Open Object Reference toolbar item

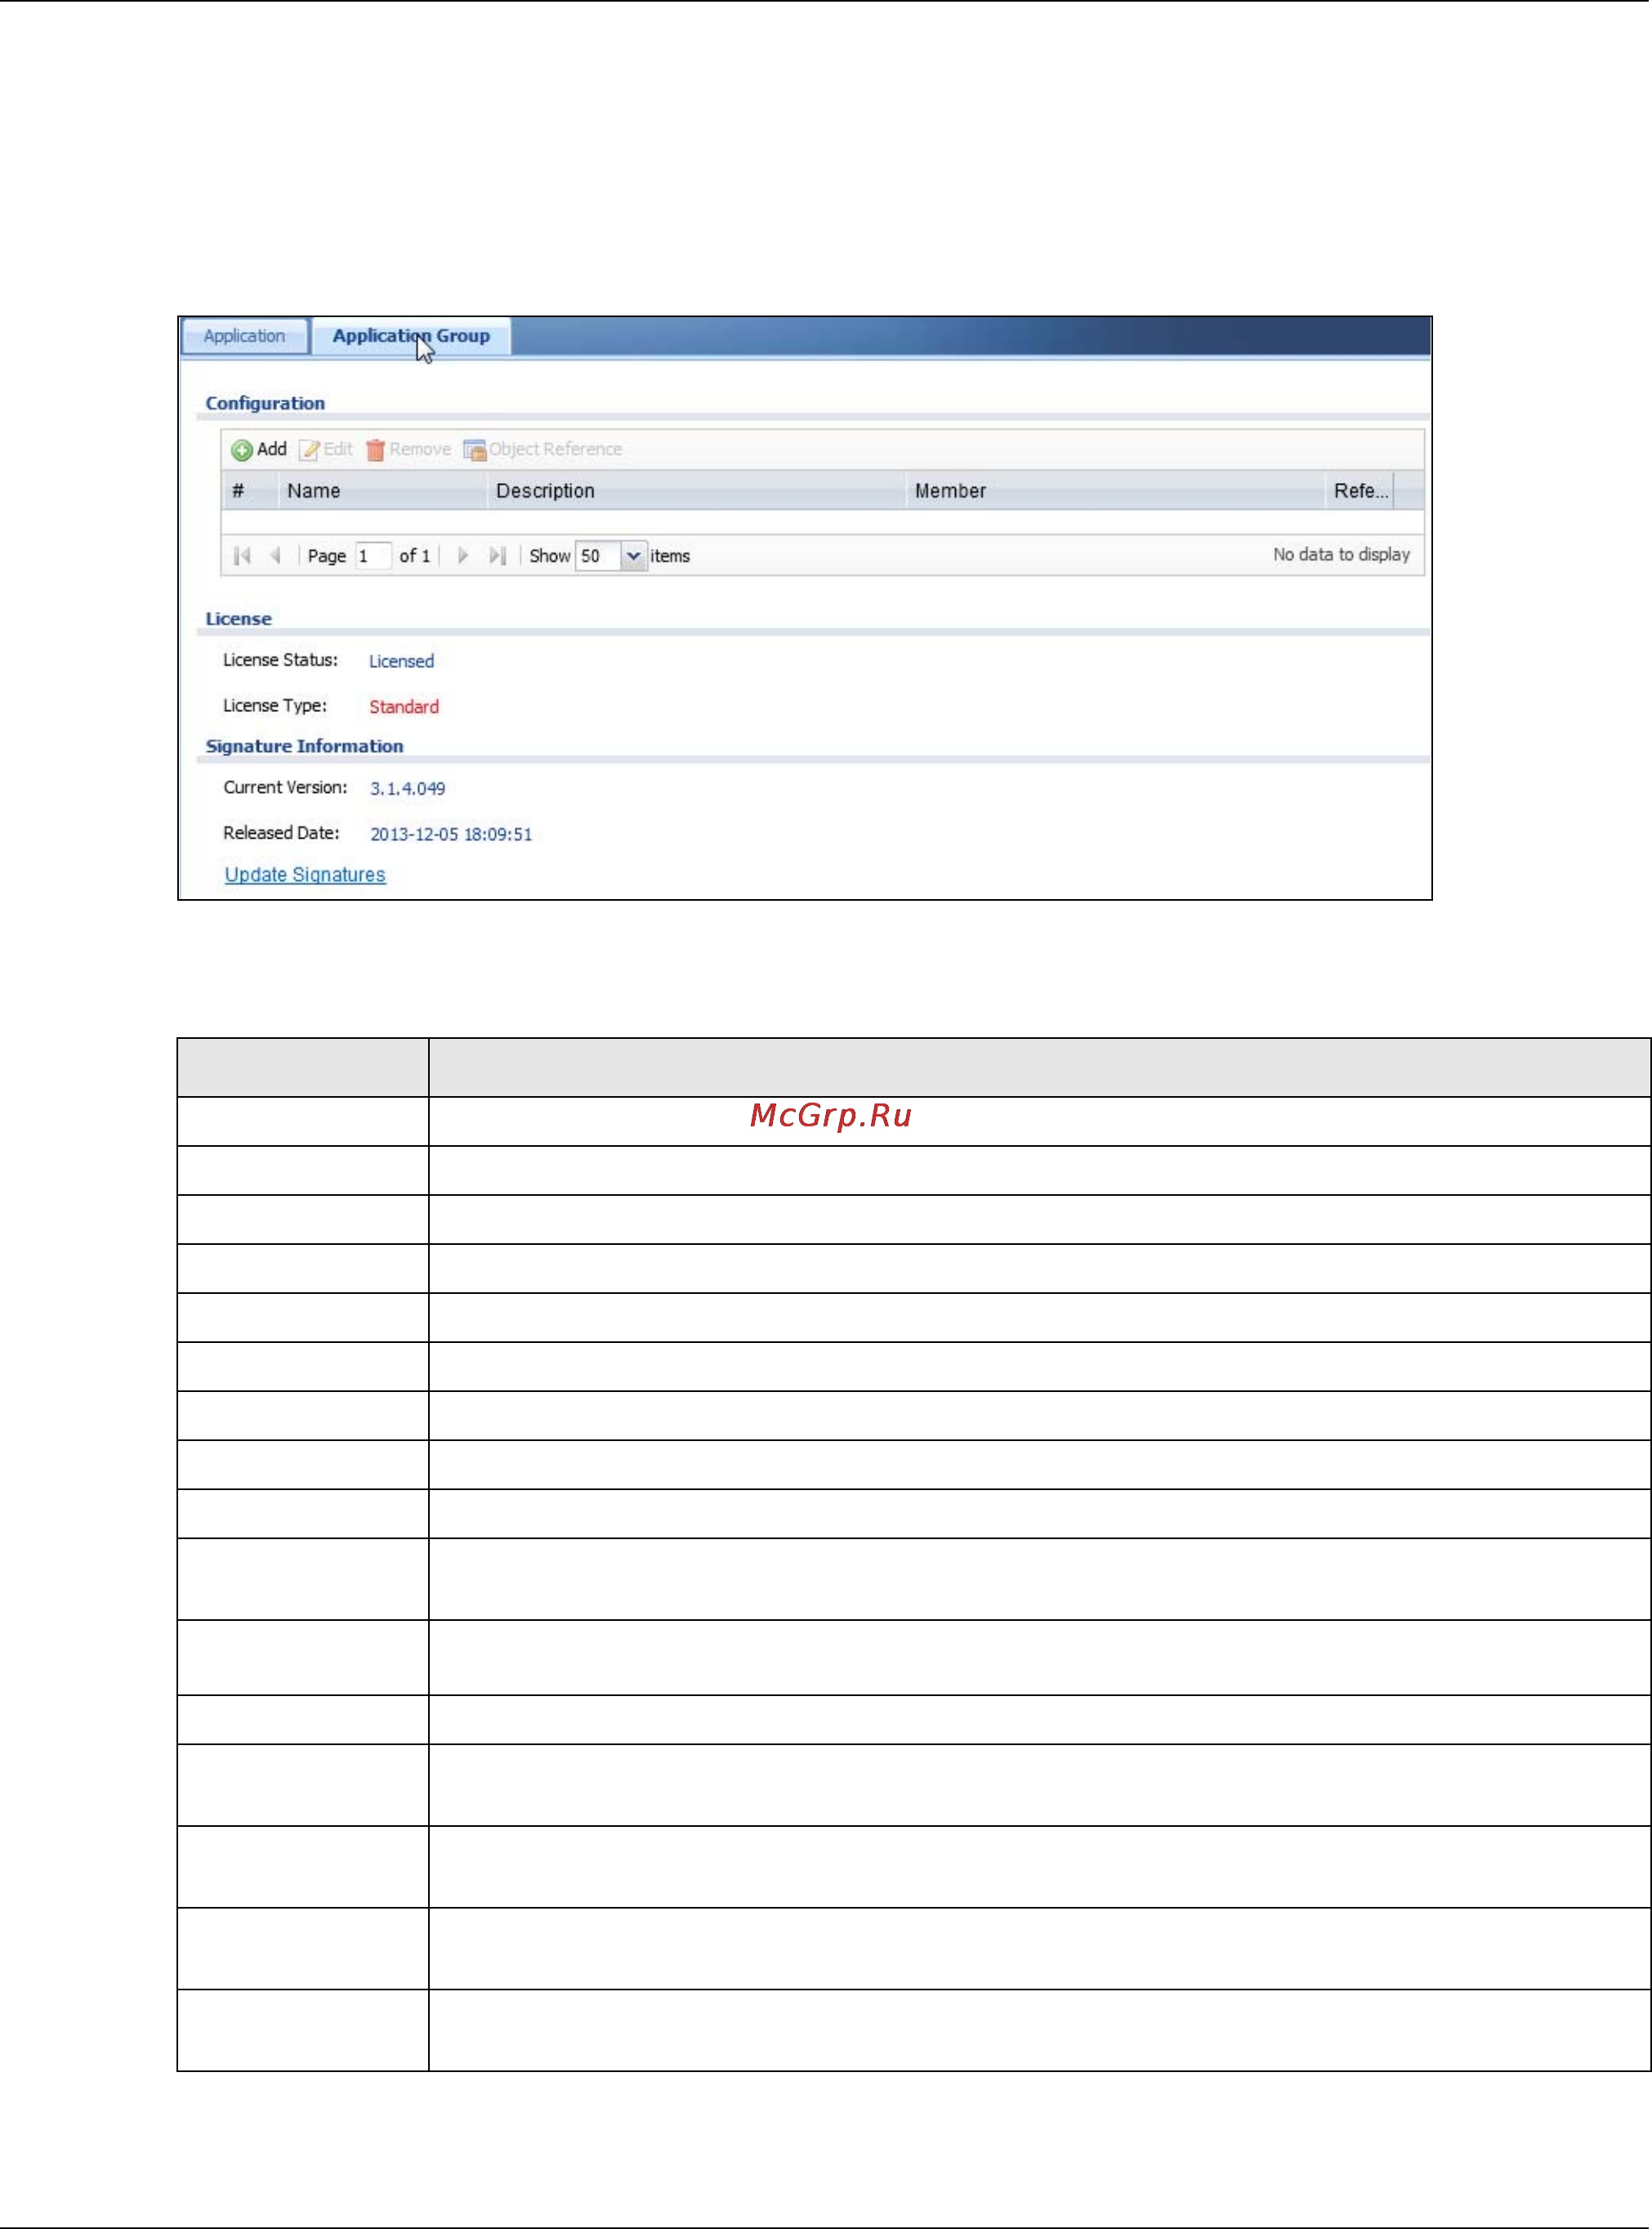(543, 450)
